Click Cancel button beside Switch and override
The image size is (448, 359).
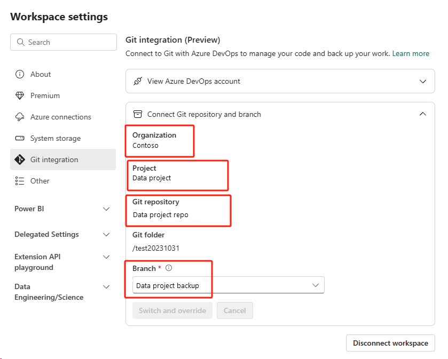tap(234, 310)
